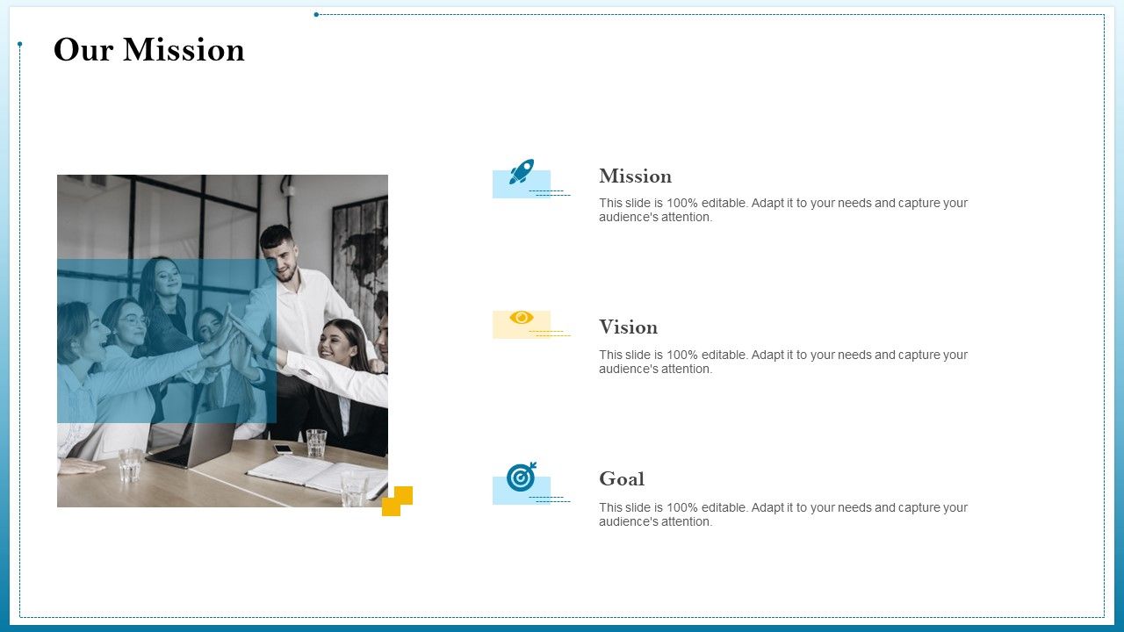The width and height of the screenshot is (1124, 632).
Task: Select the 'Goal' heading
Action: [622, 478]
